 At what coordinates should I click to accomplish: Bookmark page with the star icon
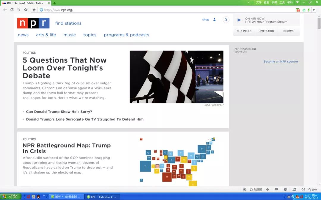[26, 9]
